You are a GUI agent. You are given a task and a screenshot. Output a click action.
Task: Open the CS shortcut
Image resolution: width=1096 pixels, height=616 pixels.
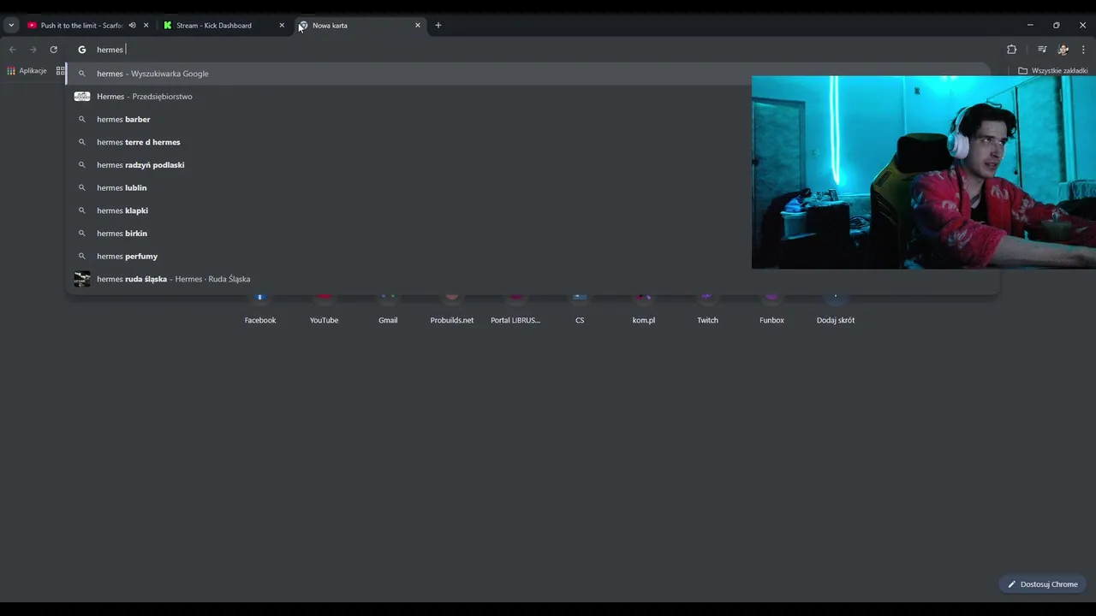[580, 310]
